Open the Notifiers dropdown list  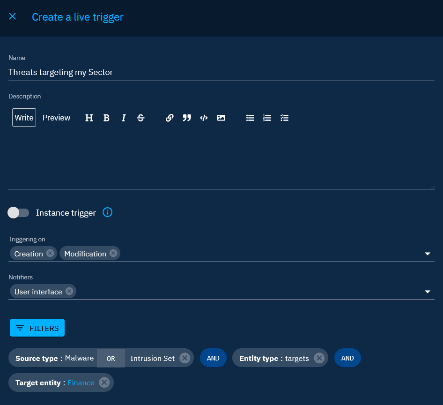tap(427, 292)
